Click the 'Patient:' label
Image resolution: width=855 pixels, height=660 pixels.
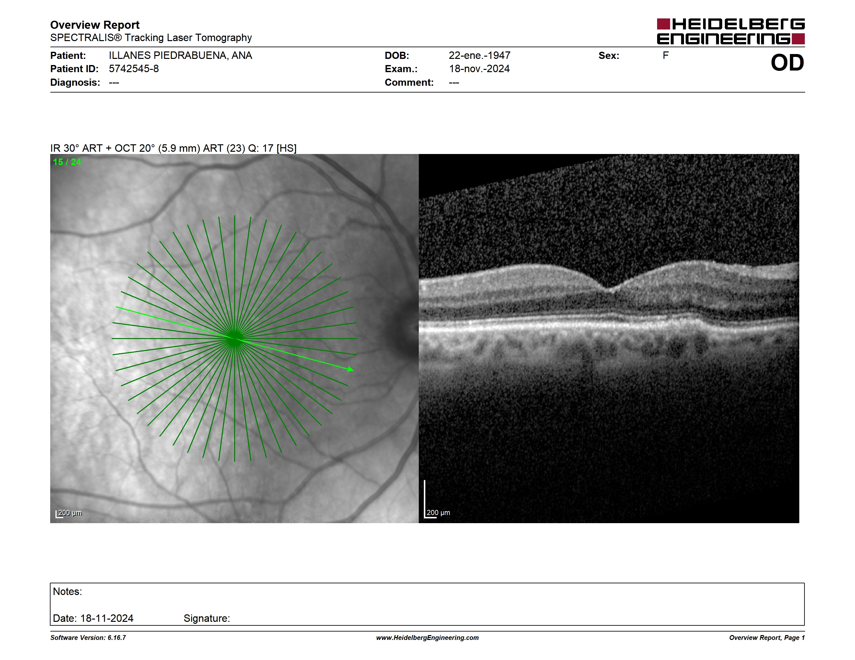click(68, 56)
